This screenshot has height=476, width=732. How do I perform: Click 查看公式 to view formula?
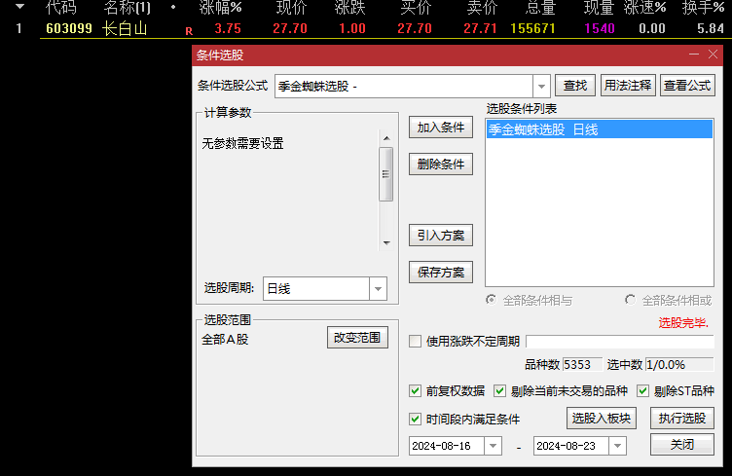pos(687,86)
